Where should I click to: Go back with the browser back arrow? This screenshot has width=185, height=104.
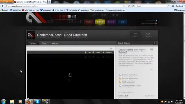[3, 6]
